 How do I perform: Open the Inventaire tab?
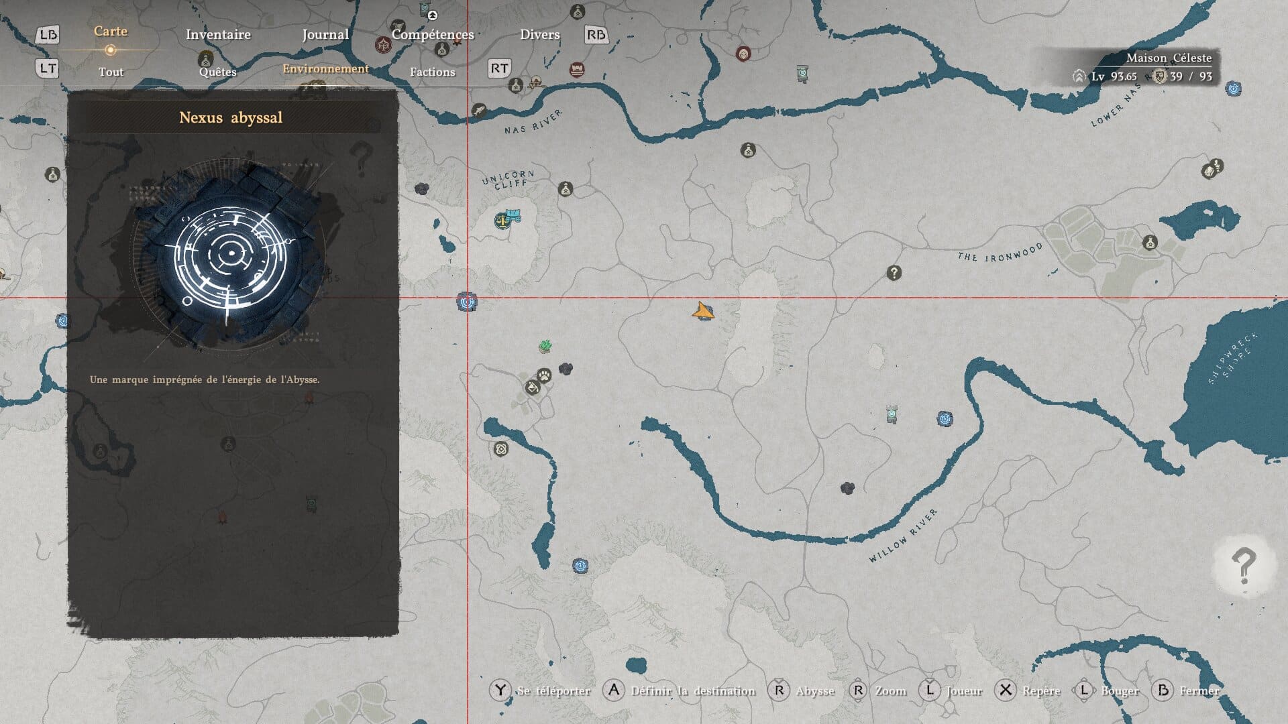[x=218, y=34]
